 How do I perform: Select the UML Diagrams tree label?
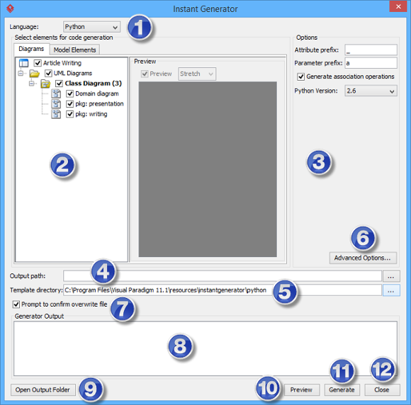pos(73,73)
